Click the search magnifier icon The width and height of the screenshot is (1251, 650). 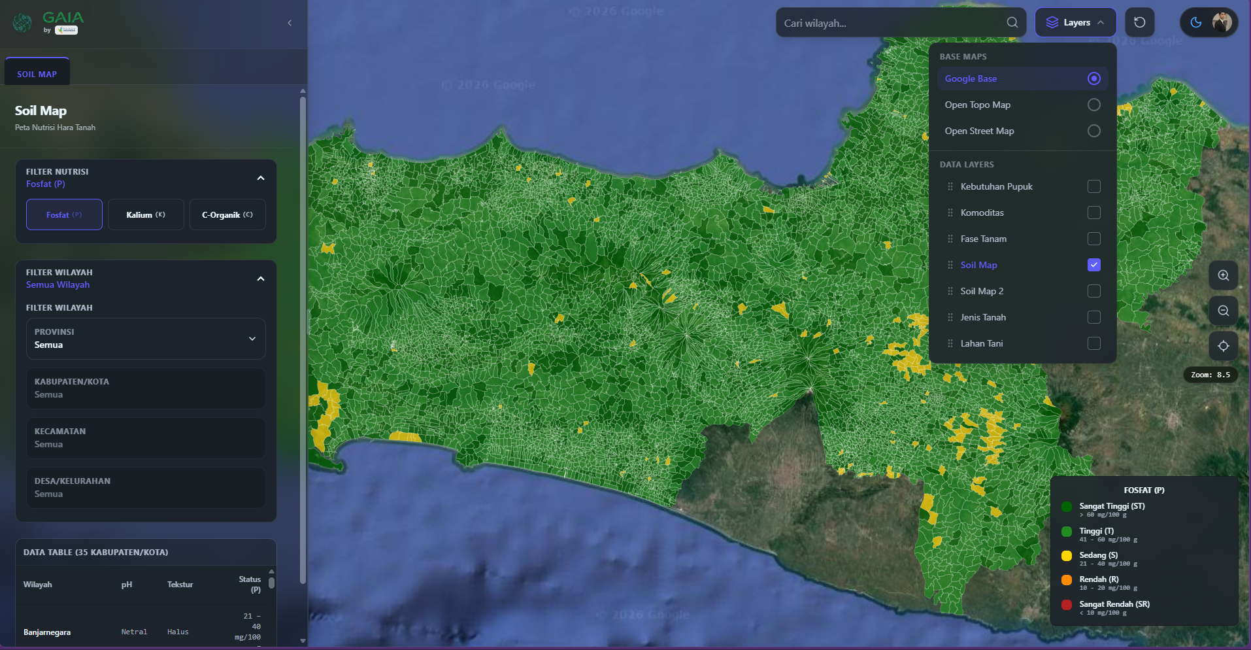1012,23
